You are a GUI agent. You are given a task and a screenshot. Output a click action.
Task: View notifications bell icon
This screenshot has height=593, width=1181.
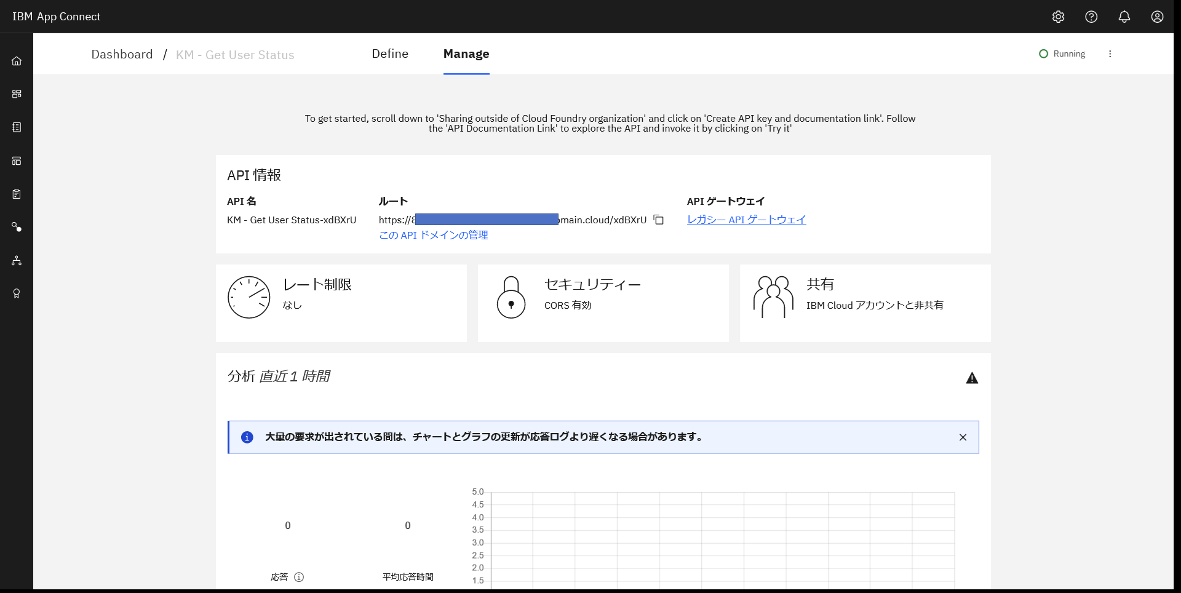pos(1124,17)
